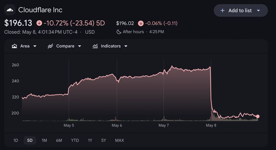
Task: Open the Indicators dropdown caret
Action: coord(126,46)
